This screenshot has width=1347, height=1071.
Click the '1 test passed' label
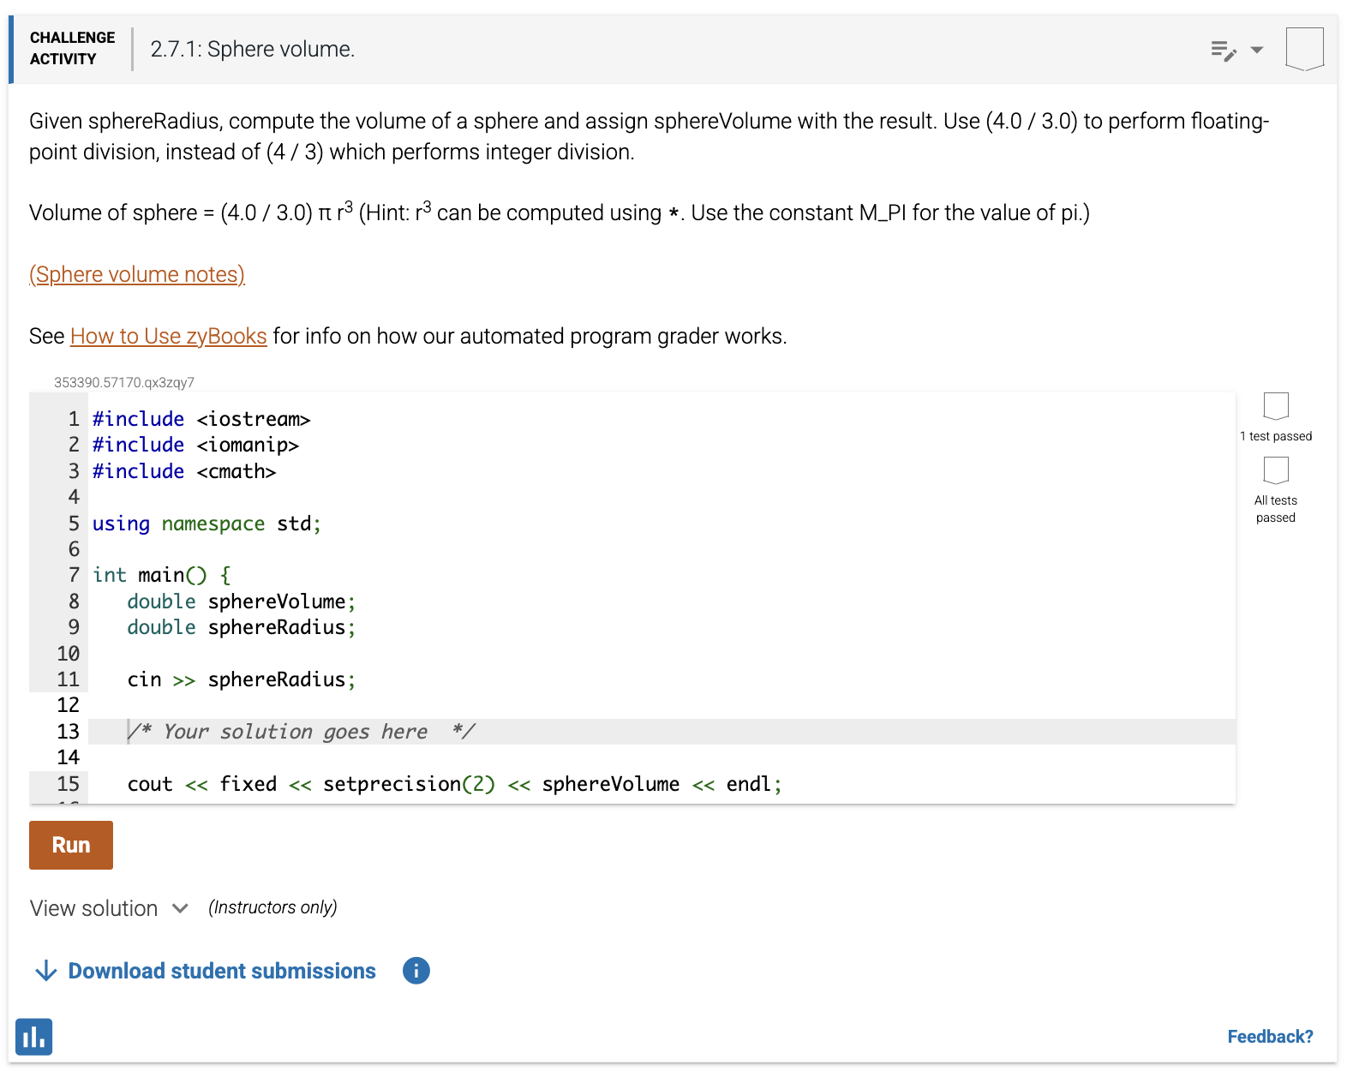point(1276,436)
